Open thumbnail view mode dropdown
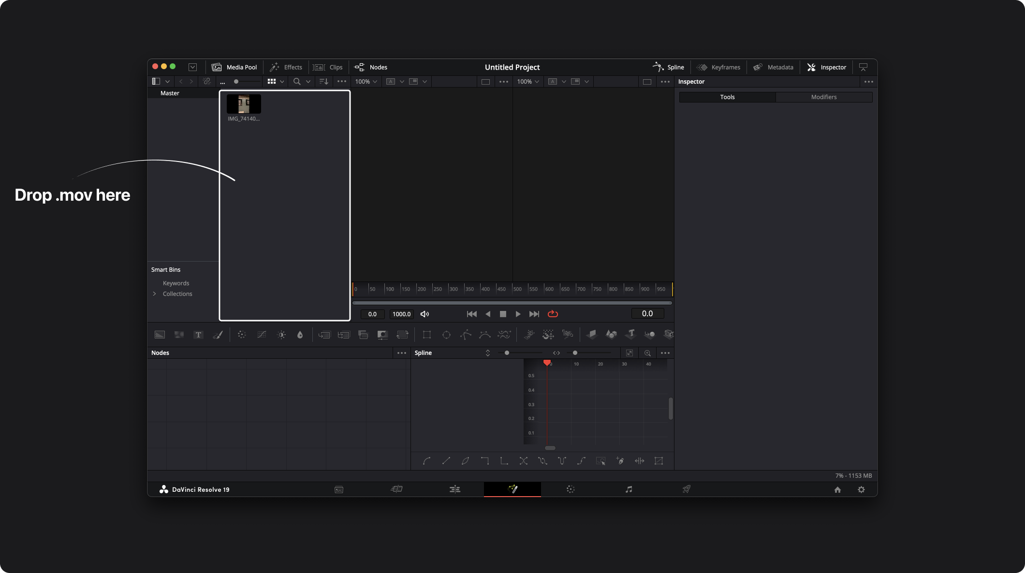Screen dimensions: 1025x573 coord(282,81)
